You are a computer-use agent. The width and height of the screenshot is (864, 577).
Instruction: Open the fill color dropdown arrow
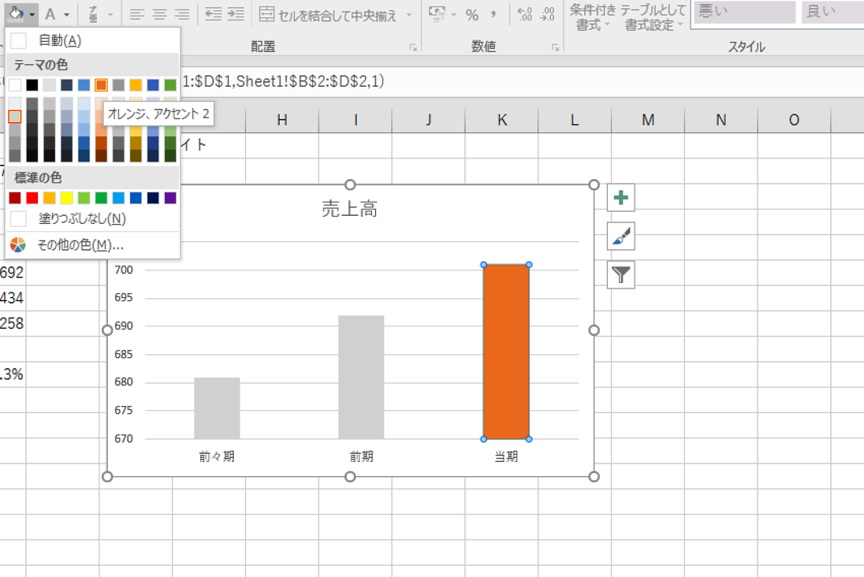(x=32, y=14)
